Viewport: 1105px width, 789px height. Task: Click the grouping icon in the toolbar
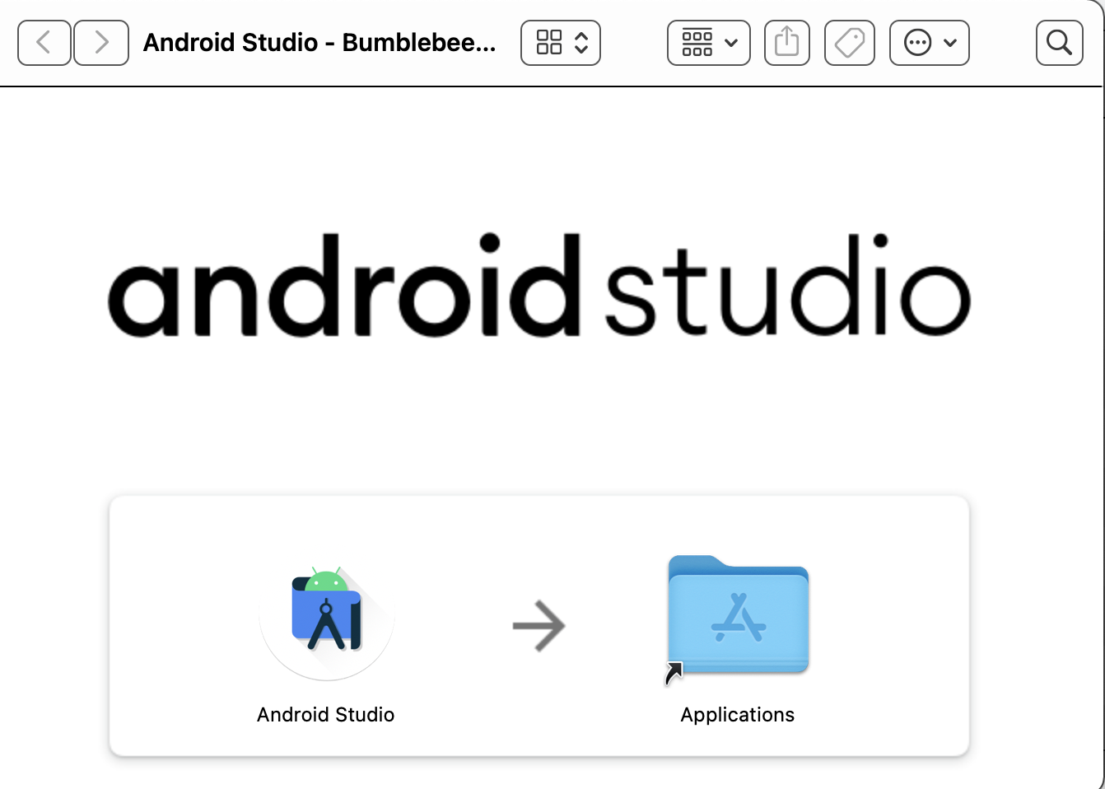[697, 43]
